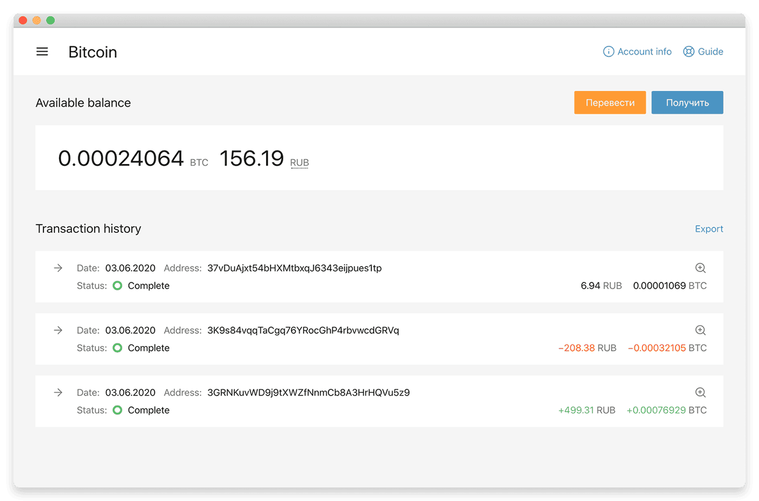
Task: Maximize window with the green button
Action: [x=50, y=21]
